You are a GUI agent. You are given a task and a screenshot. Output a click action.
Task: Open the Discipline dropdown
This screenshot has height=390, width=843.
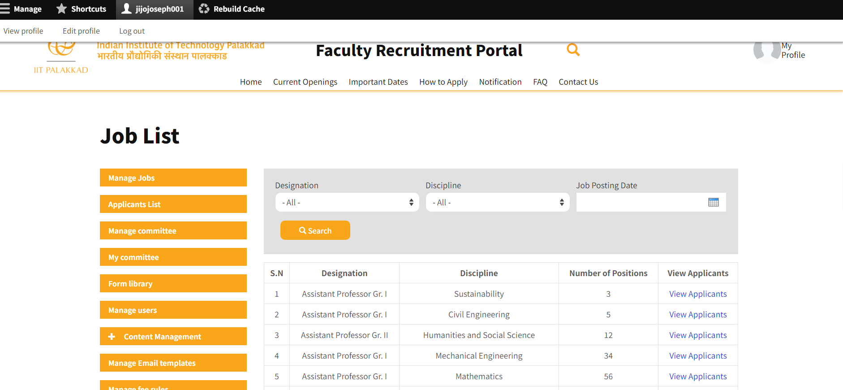tap(498, 203)
